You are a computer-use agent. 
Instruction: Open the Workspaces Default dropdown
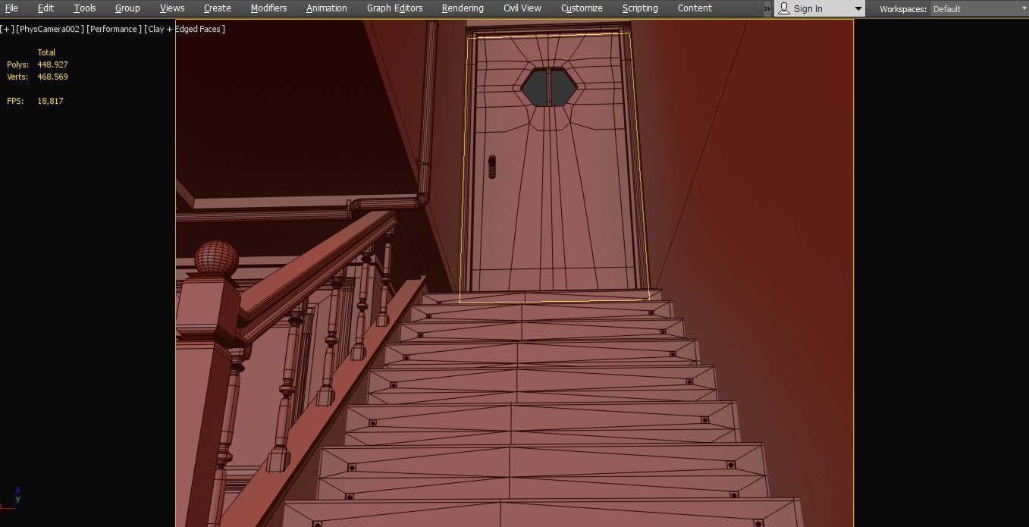click(x=978, y=9)
